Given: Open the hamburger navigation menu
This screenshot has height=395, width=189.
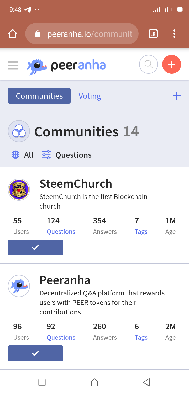Looking at the screenshot, I should tap(13, 65).
